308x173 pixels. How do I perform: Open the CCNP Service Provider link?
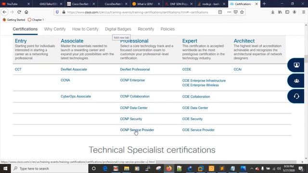tap(137, 130)
